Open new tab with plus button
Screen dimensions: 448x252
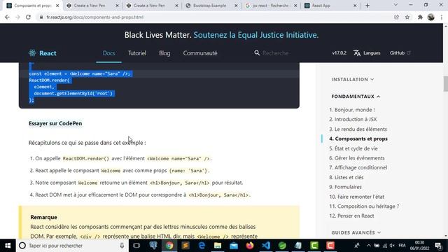367,6
